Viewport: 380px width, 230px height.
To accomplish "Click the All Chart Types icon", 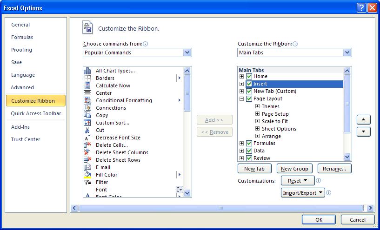I will point(87,71).
